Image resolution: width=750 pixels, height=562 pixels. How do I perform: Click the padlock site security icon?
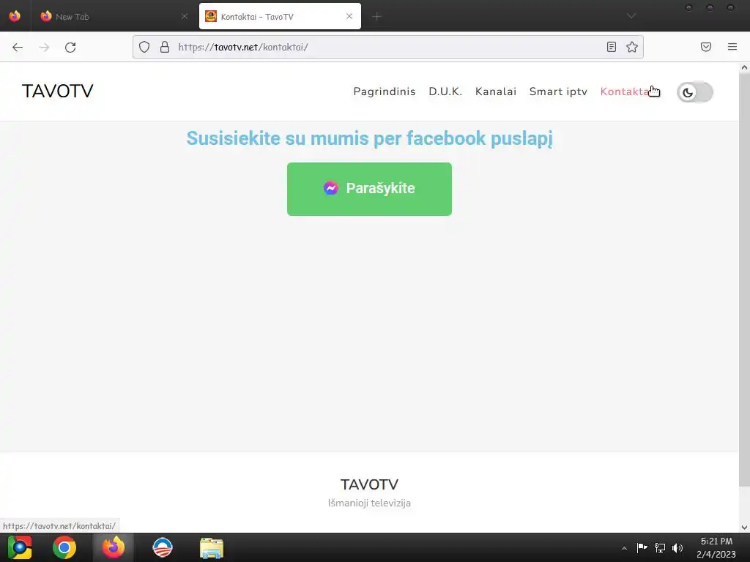pos(165,47)
